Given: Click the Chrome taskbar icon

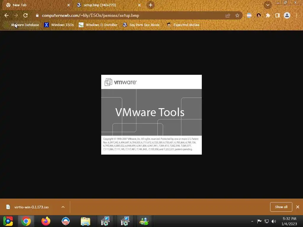Looking at the screenshot, I should coord(26,221).
